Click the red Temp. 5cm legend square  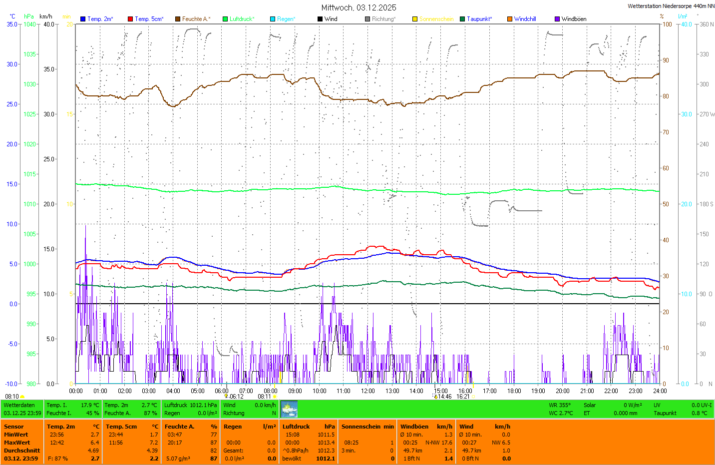(130, 19)
